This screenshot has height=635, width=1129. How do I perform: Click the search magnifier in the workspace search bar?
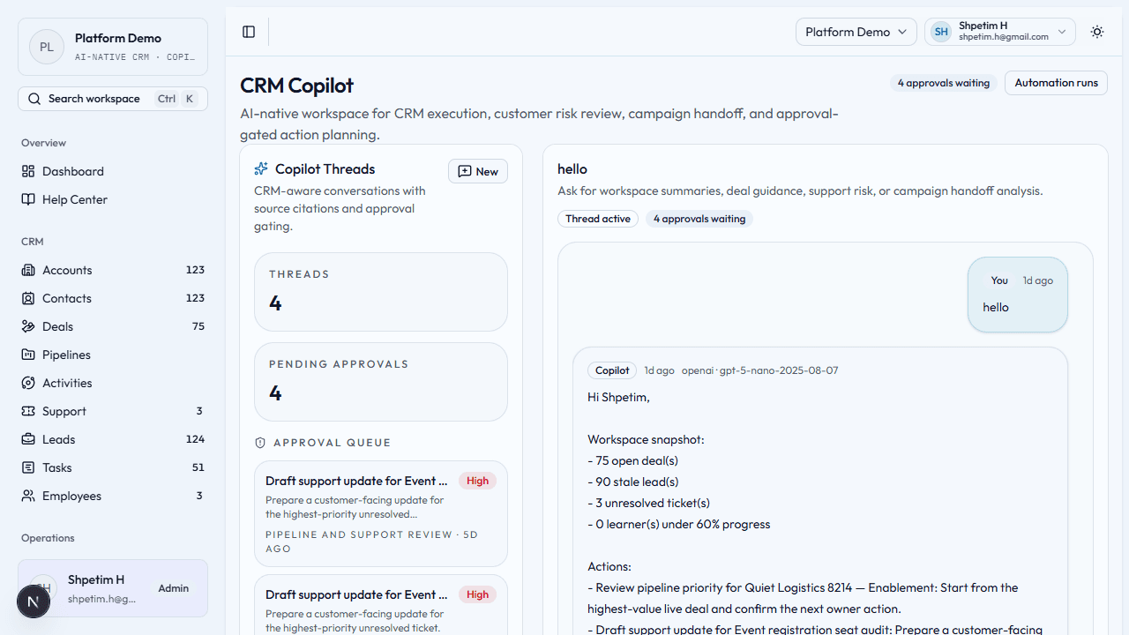click(34, 98)
